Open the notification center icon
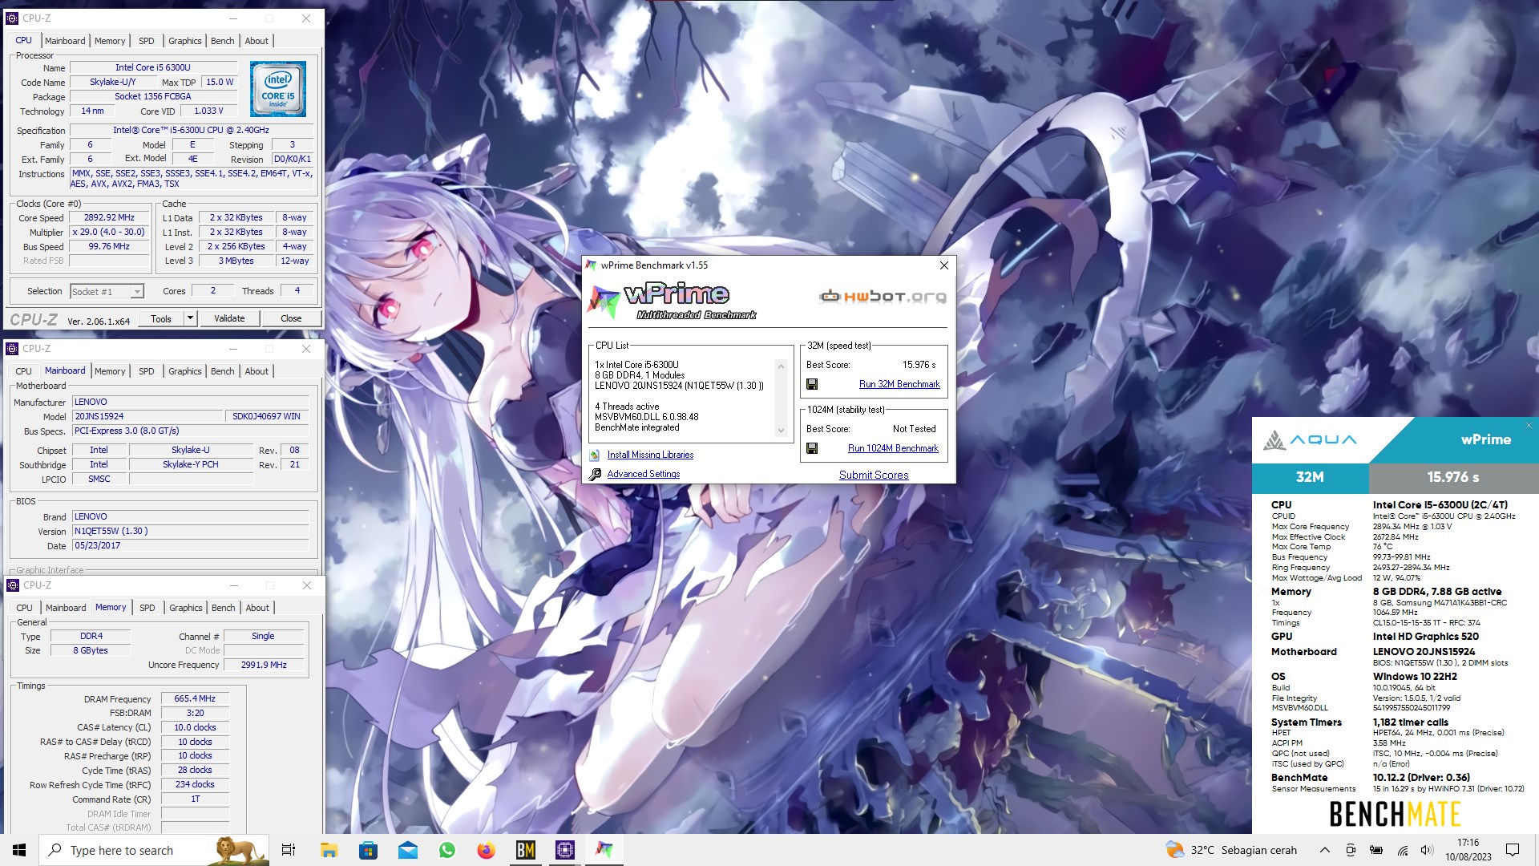The width and height of the screenshot is (1539, 866). [1513, 850]
